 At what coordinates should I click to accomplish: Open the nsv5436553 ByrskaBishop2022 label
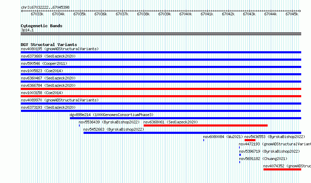coord(275,137)
